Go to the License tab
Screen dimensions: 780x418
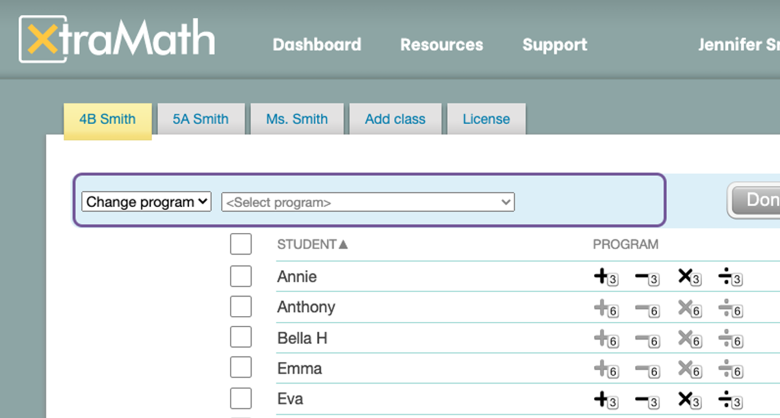[486, 119]
